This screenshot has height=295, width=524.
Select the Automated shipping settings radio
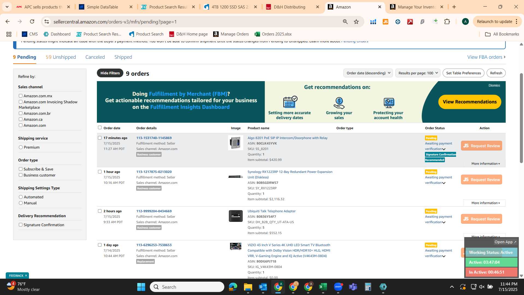[21, 197]
